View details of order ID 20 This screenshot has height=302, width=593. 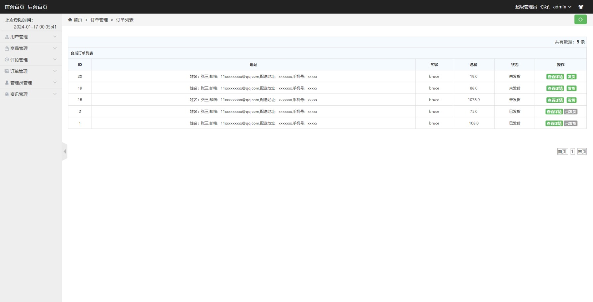[x=555, y=77]
